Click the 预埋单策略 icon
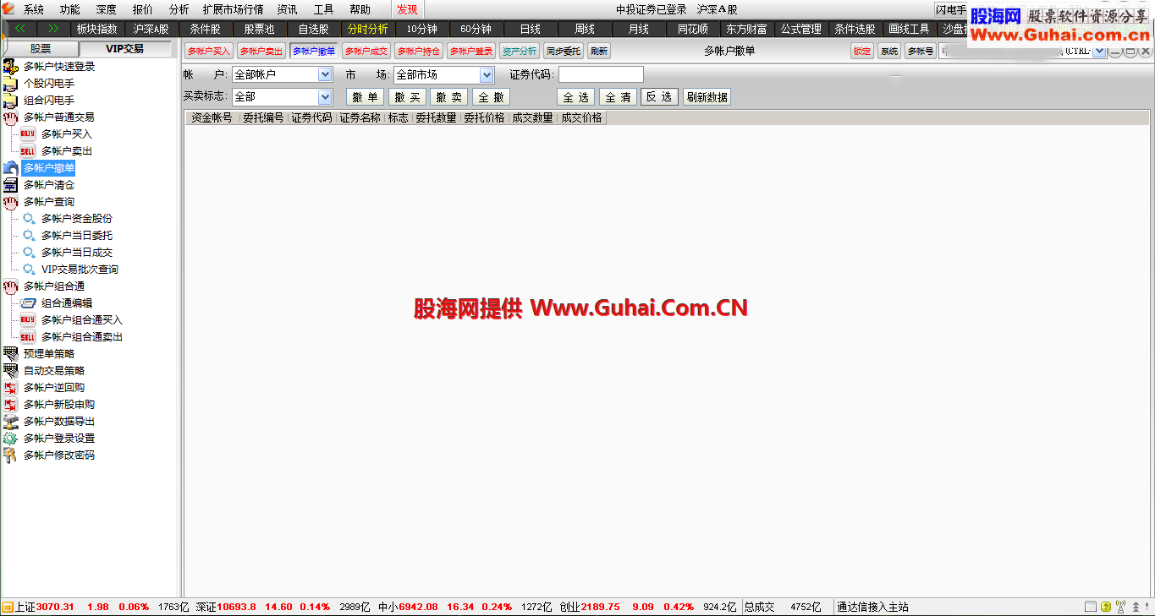Screen dimensions: 1155x616 [10, 354]
